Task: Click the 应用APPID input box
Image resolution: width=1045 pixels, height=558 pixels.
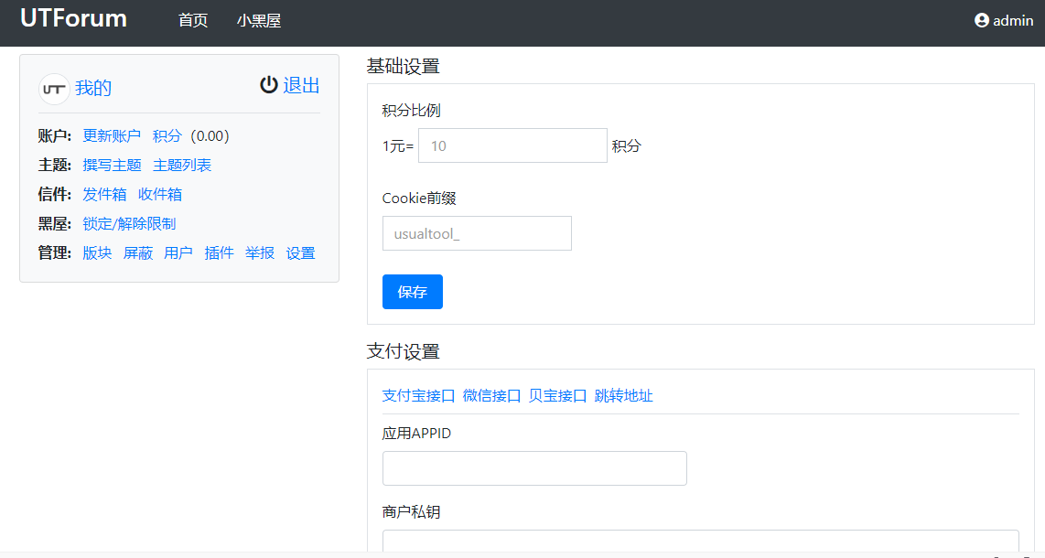Action: (534, 468)
